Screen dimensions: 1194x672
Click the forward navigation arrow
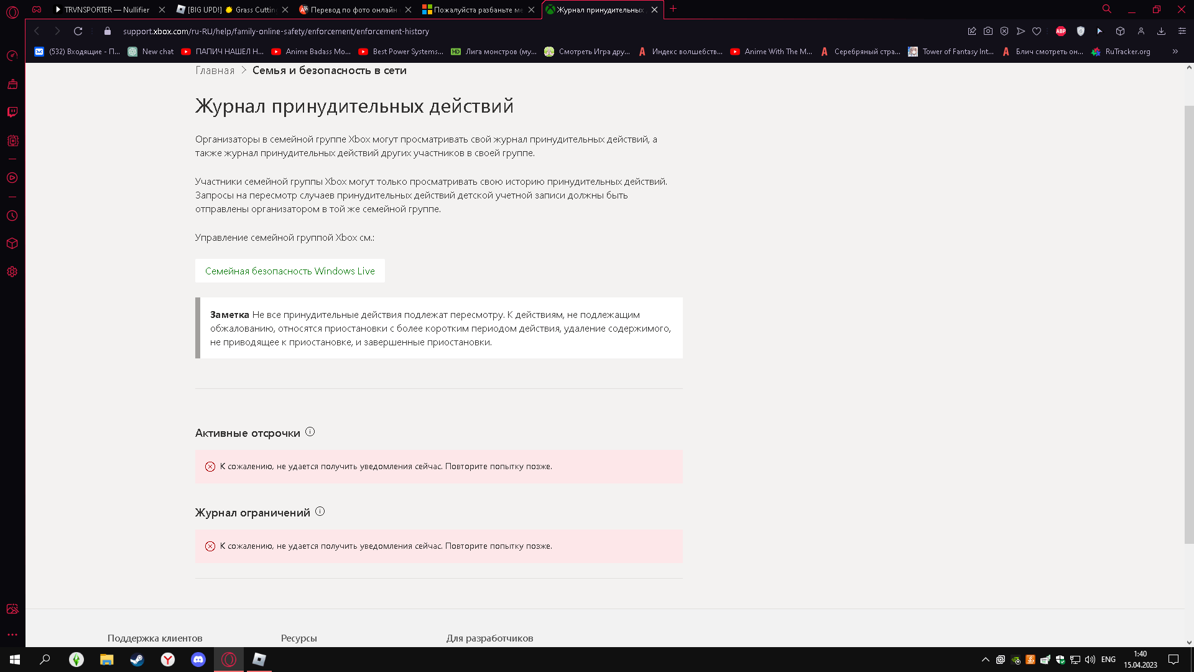coord(57,31)
